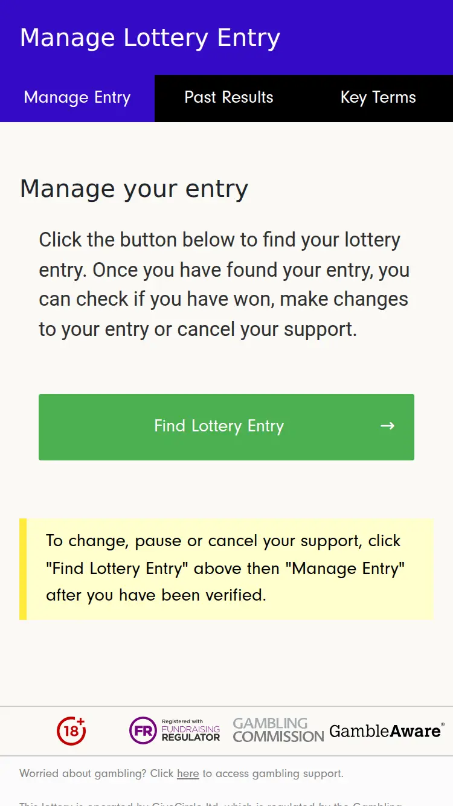Image resolution: width=453 pixels, height=806 pixels.
Task: Switch to the Past Results tab
Action: (229, 98)
